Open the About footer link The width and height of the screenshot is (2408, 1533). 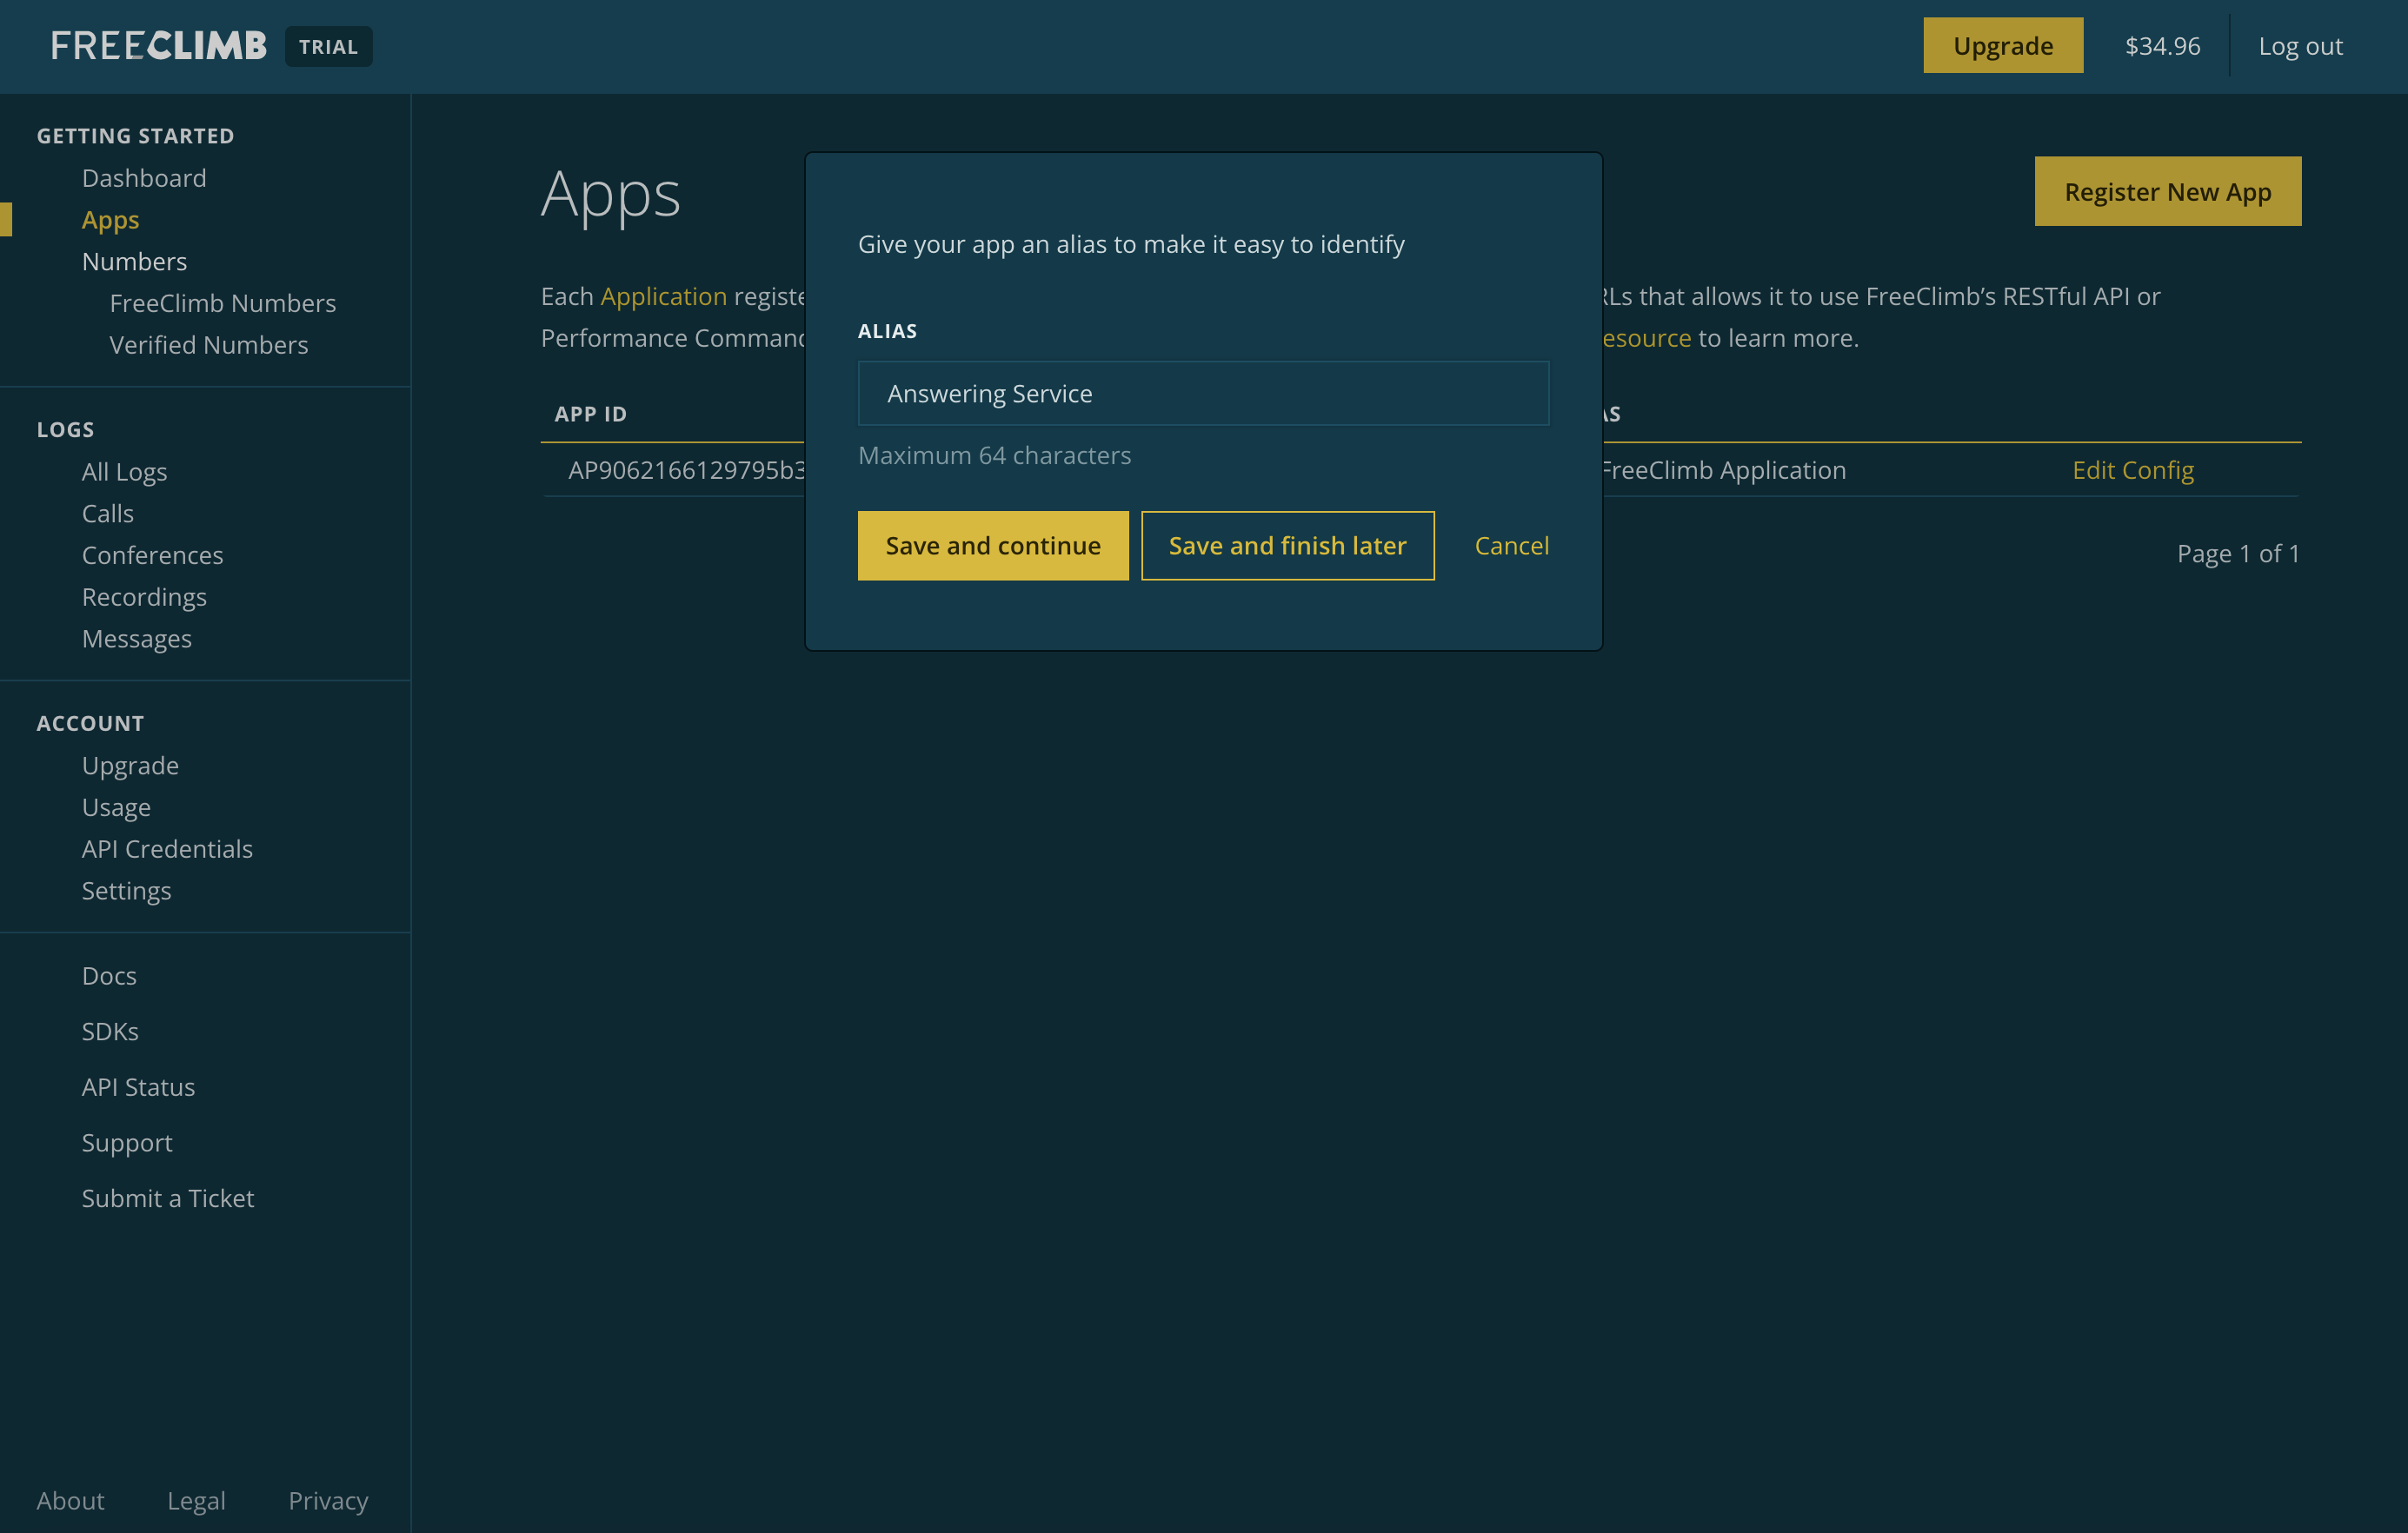[x=70, y=1501]
